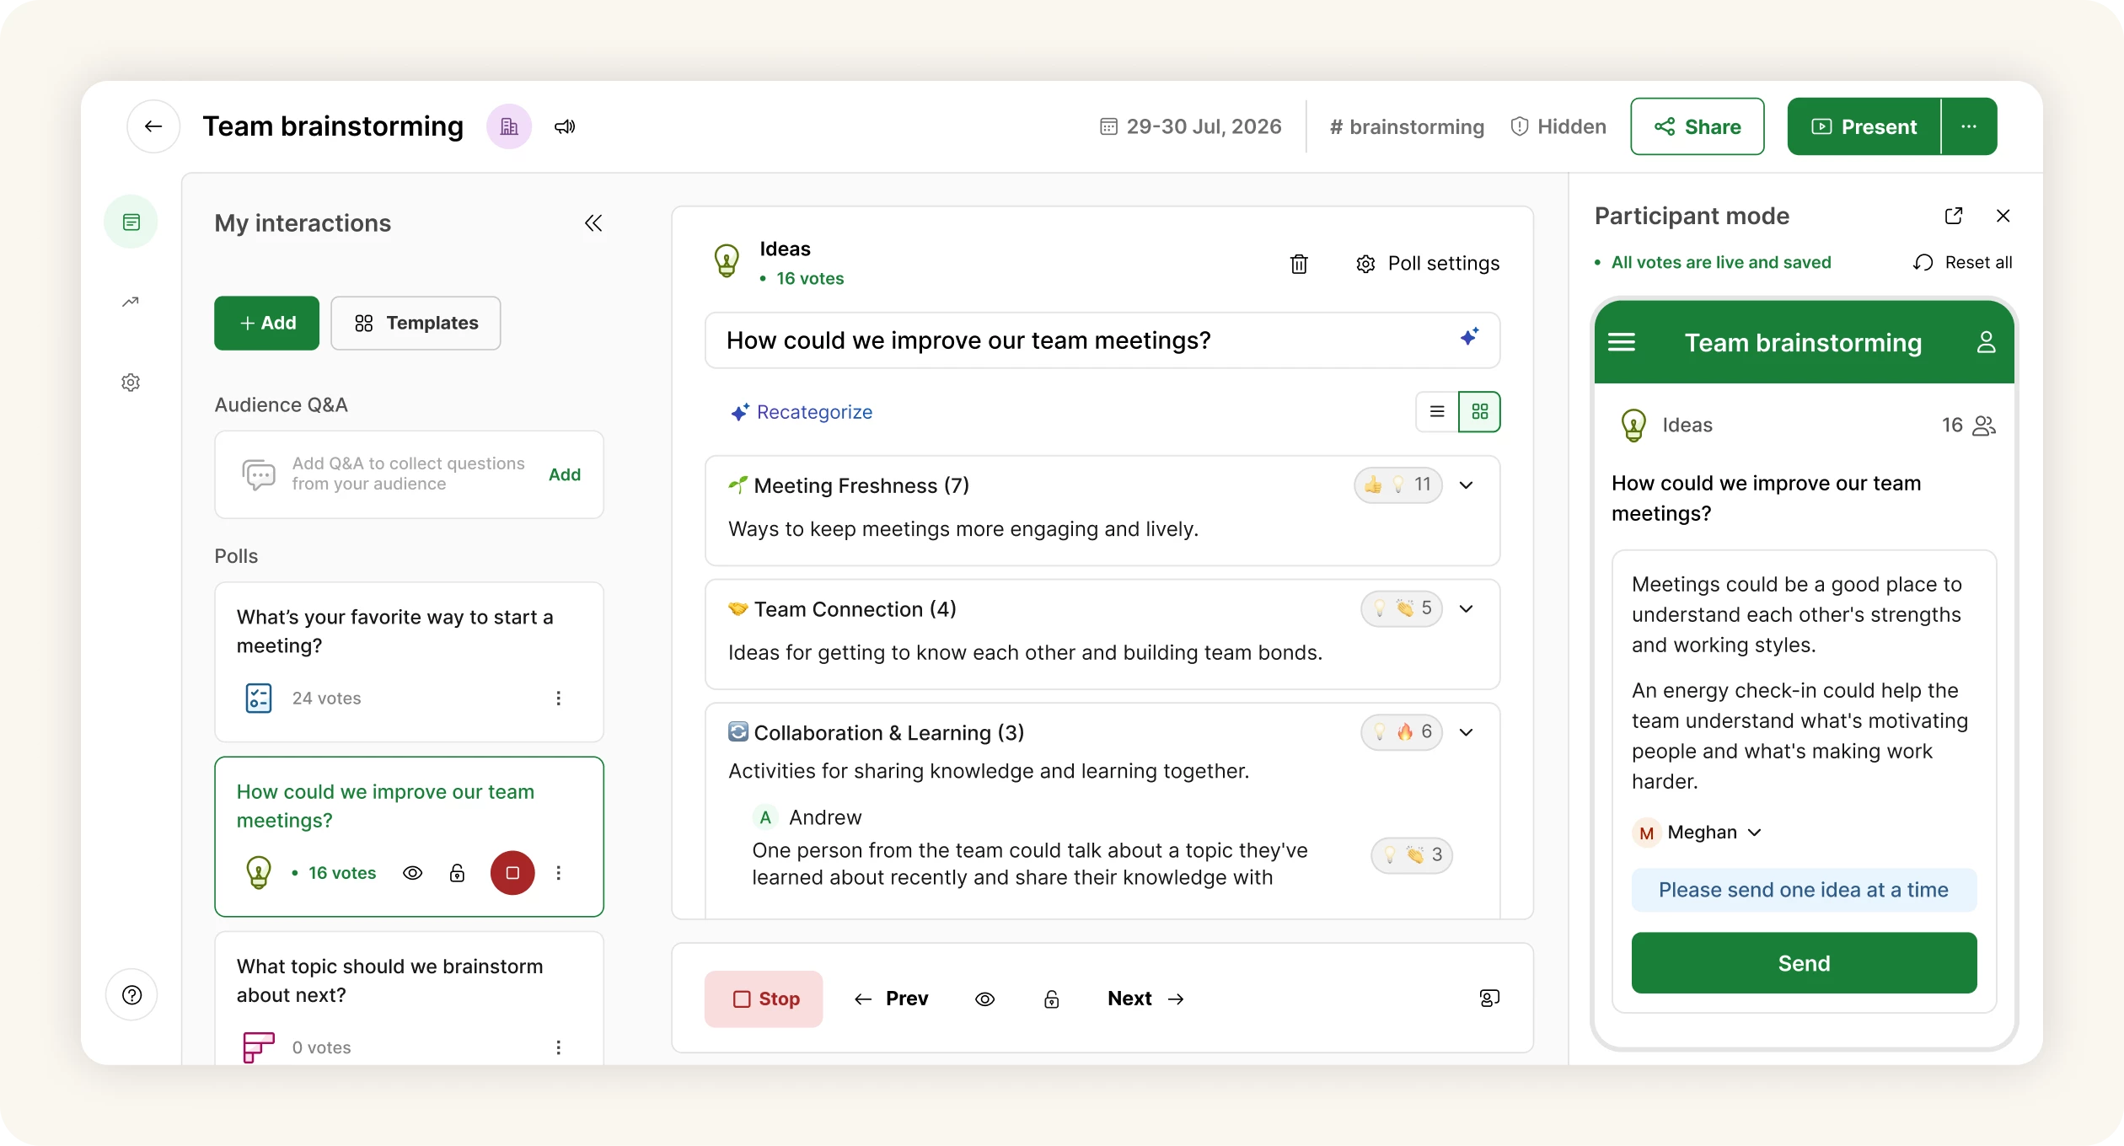Stop the poll with red circular button

tap(512, 873)
